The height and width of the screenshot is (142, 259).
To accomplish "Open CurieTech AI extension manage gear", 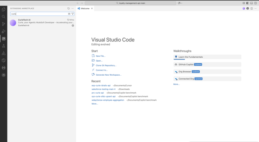I will click(x=73, y=26).
